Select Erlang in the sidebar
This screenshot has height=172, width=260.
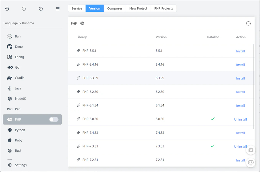pyautogui.click(x=32, y=57)
